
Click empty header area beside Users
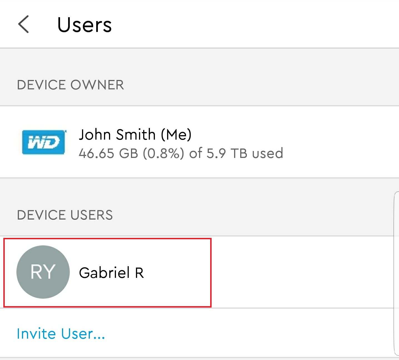pyautogui.click(x=250, y=24)
